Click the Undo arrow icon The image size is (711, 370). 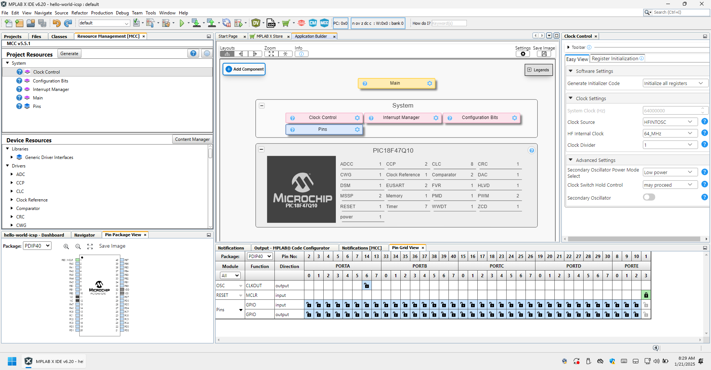pyautogui.click(x=56, y=23)
